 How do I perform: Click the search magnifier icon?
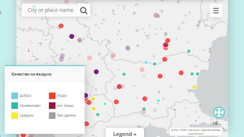[x=84, y=11]
